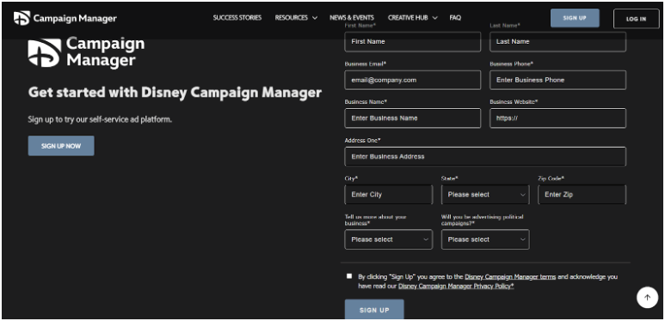Open the FAQ page
Image resolution: width=665 pixels, height=321 pixels.
pos(455,18)
